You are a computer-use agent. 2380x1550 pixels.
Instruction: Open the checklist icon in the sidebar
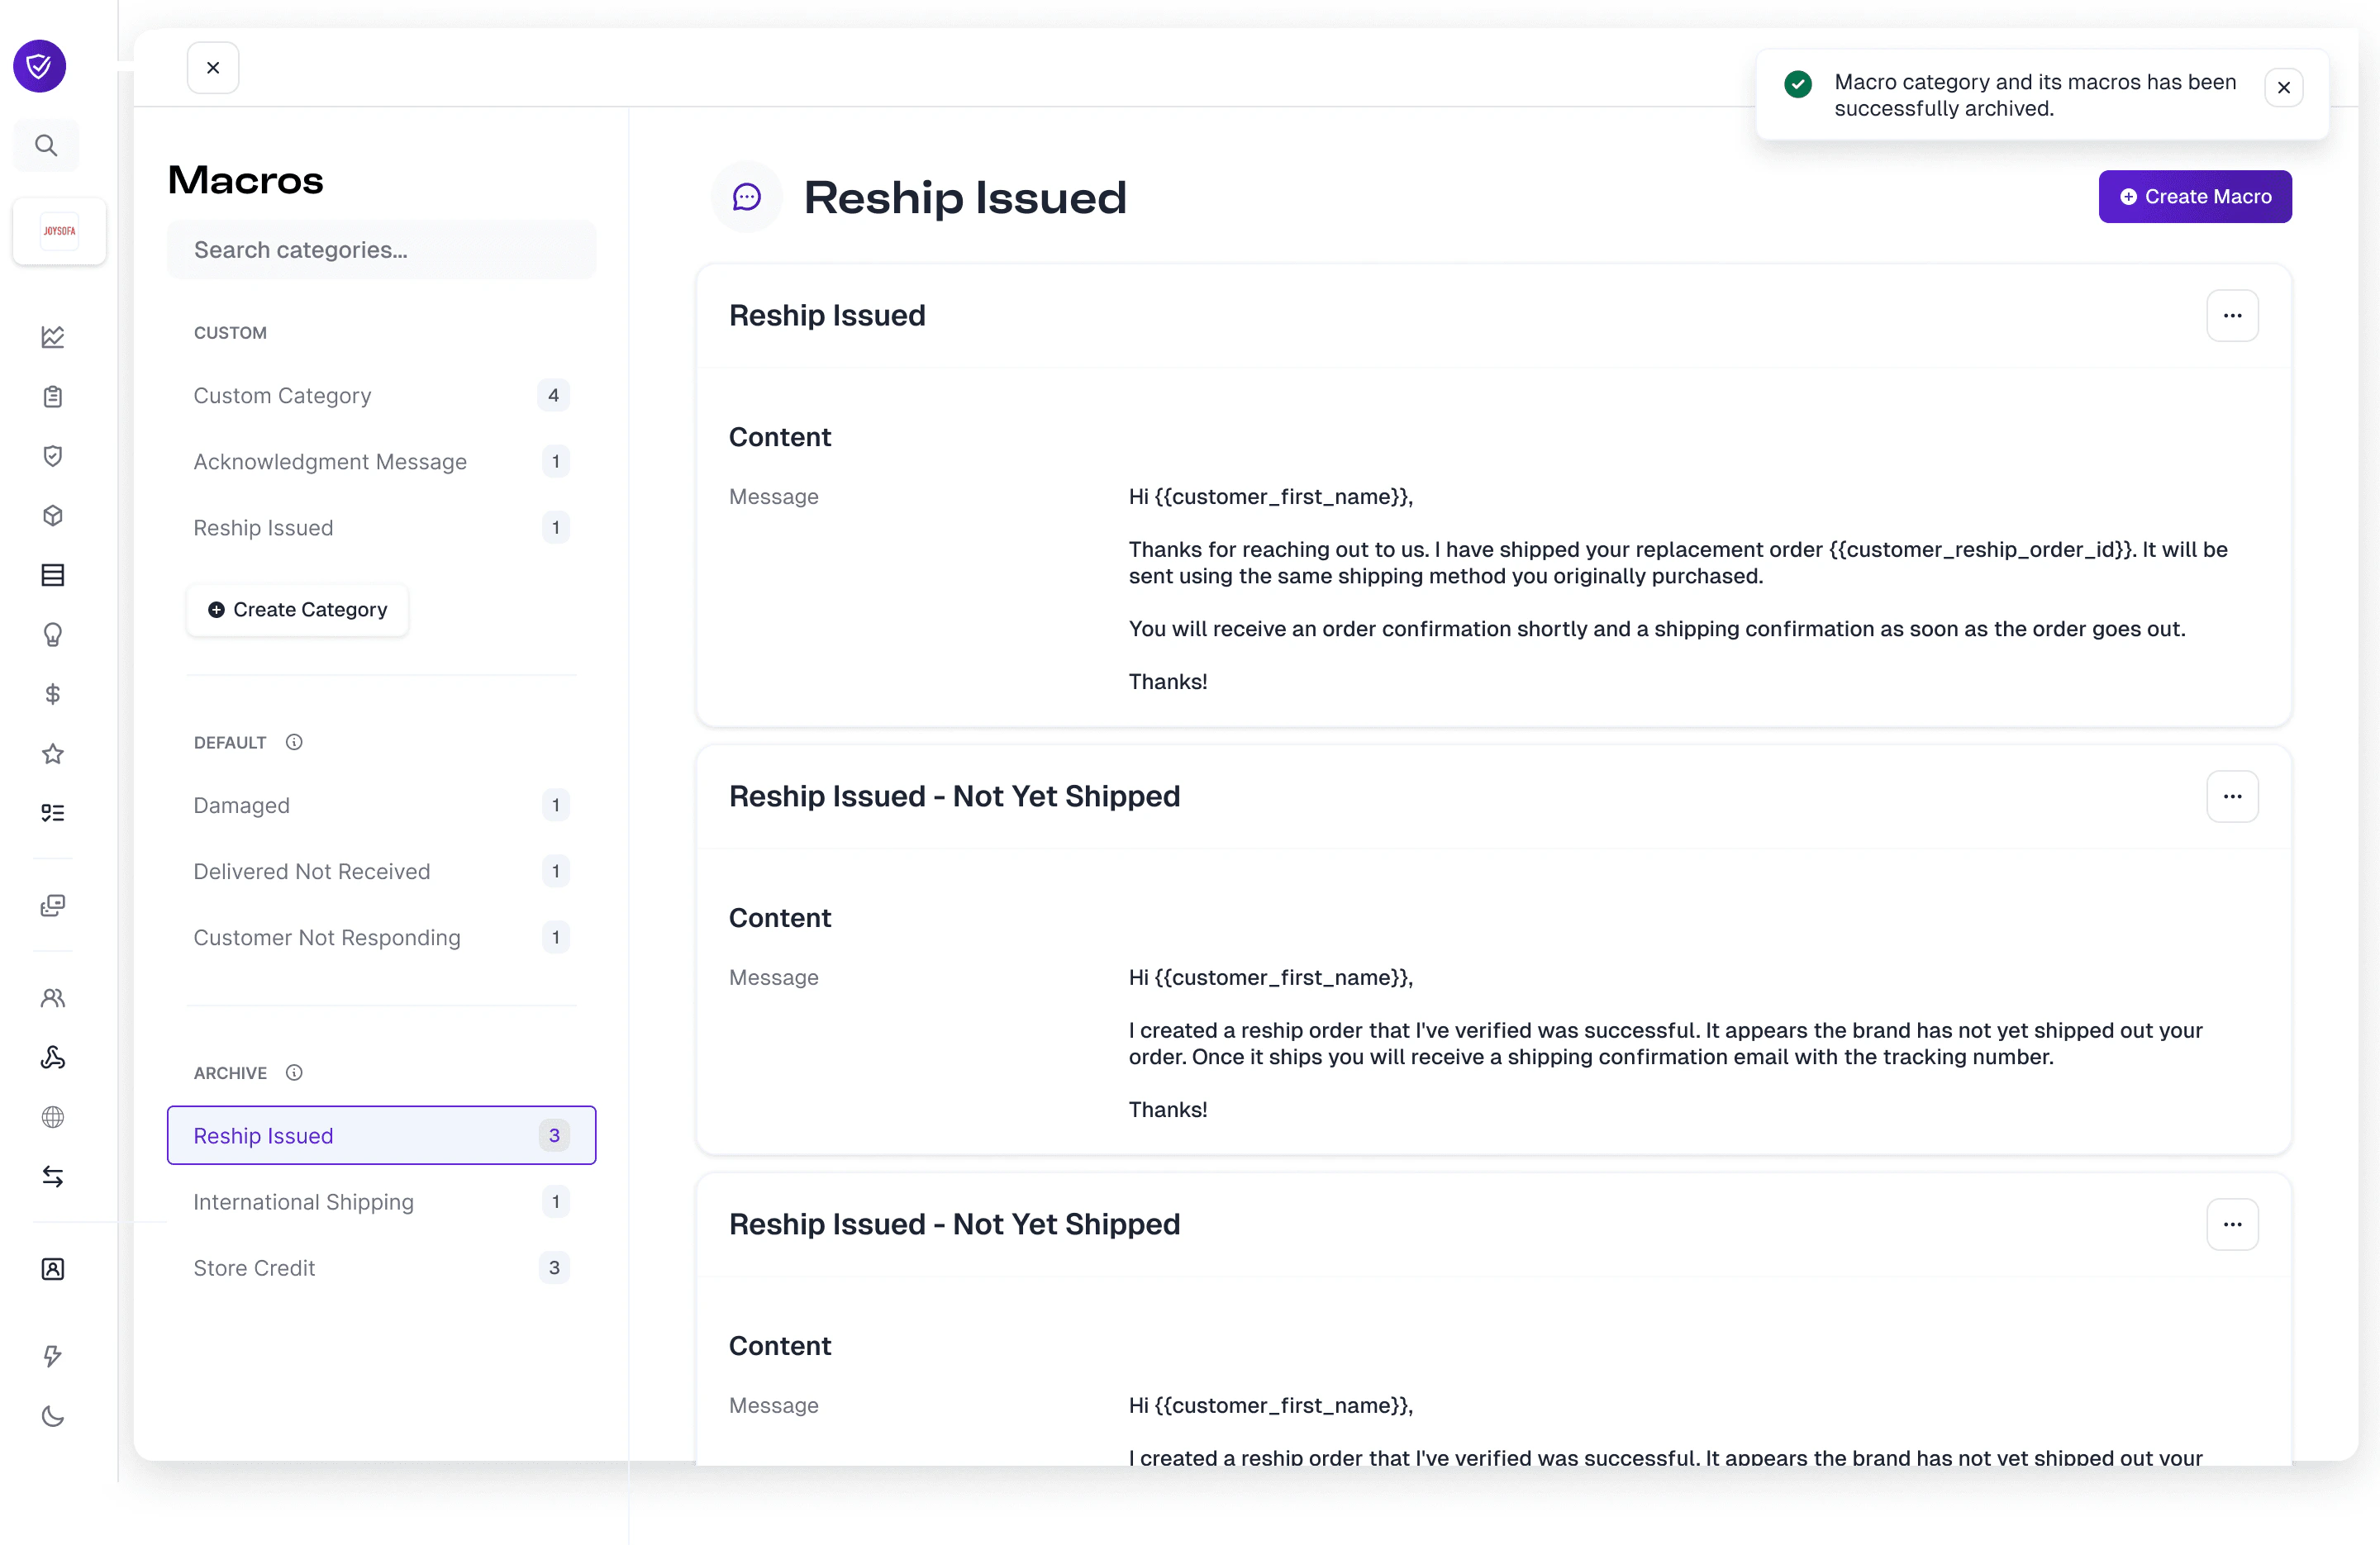[53, 813]
